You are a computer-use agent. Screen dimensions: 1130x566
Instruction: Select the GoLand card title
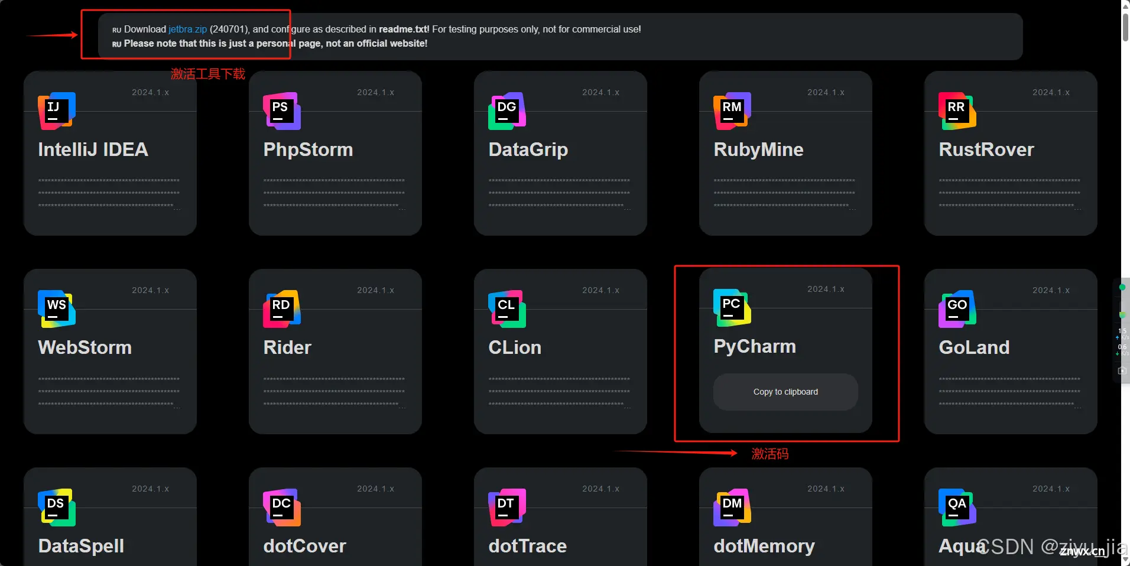click(974, 347)
